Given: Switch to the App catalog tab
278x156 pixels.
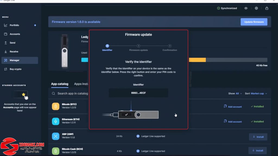Looking at the screenshot, I should click(x=59, y=84).
